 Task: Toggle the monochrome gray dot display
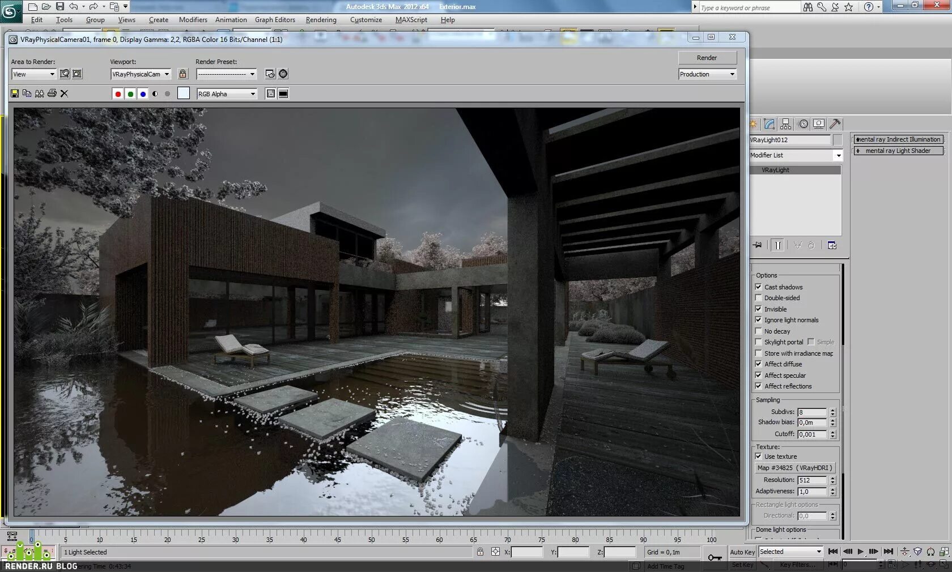167,94
